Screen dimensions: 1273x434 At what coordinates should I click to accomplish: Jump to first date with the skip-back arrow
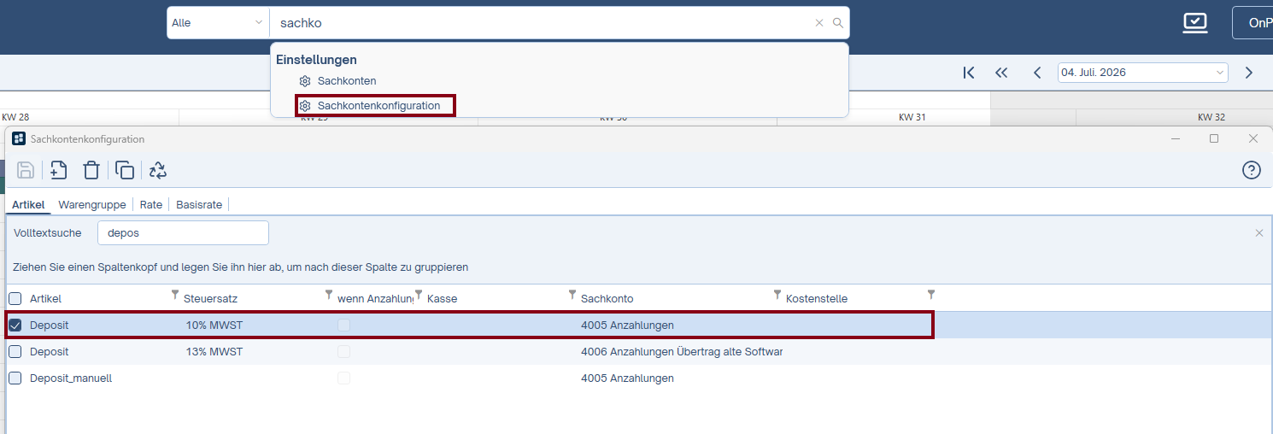pos(968,73)
